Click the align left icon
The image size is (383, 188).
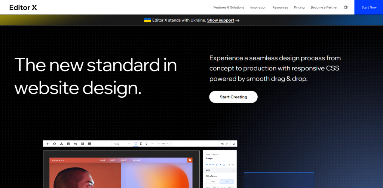[207, 164]
